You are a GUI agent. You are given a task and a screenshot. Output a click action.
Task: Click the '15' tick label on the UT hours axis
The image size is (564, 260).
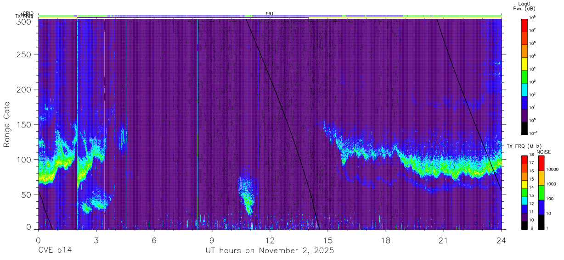pyautogui.click(x=327, y=240)
